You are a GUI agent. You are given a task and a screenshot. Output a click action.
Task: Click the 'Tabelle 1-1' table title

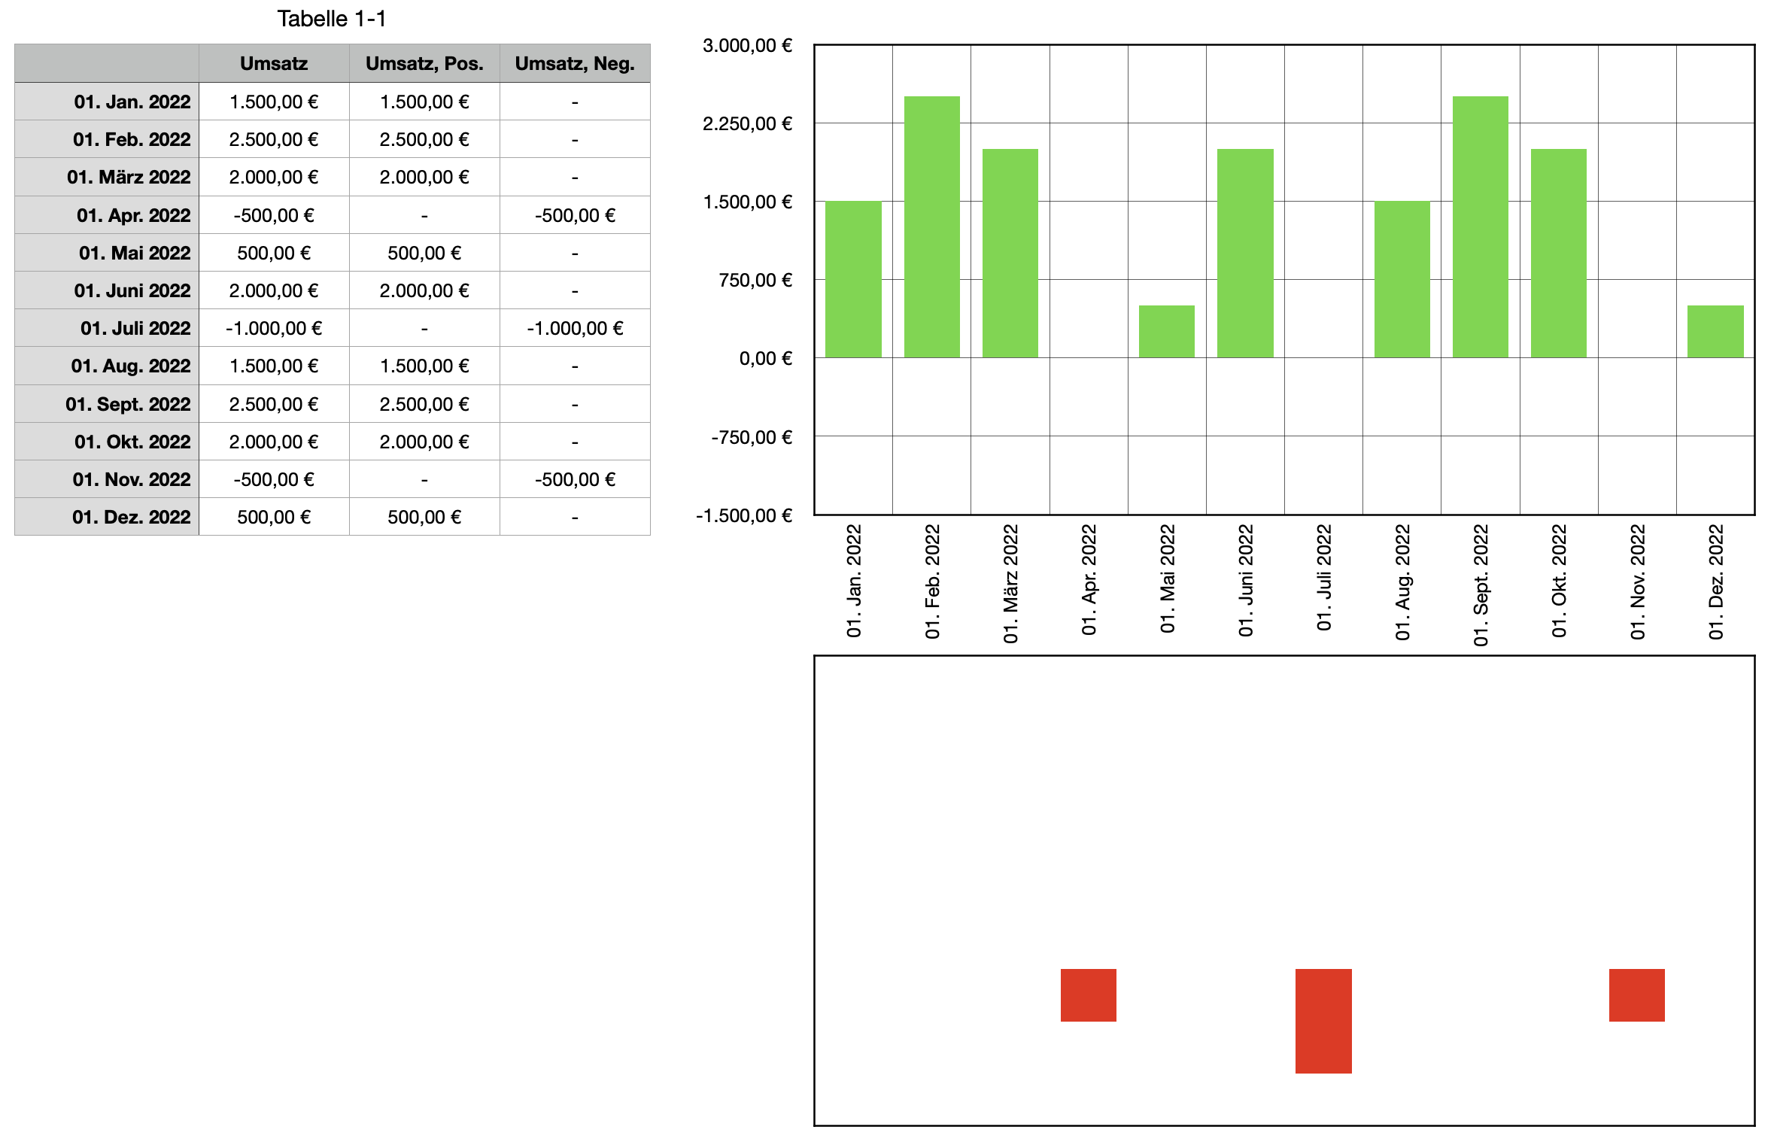pyautogui.click(x=331, y=19)
